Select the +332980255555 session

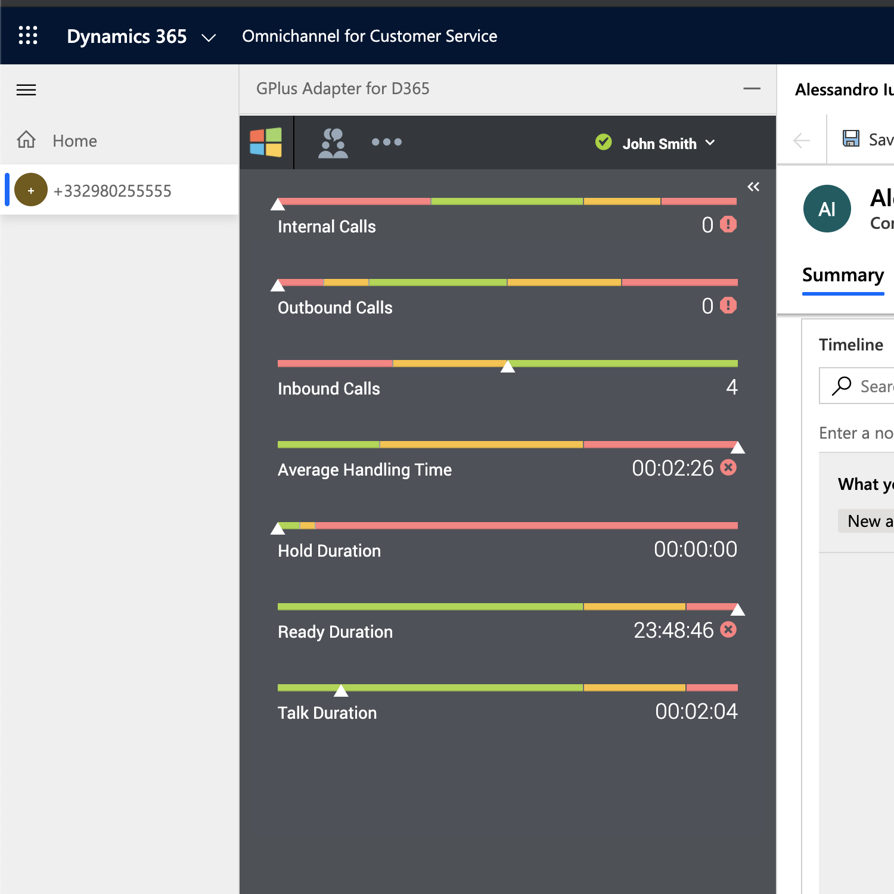[x=119, y=190]
